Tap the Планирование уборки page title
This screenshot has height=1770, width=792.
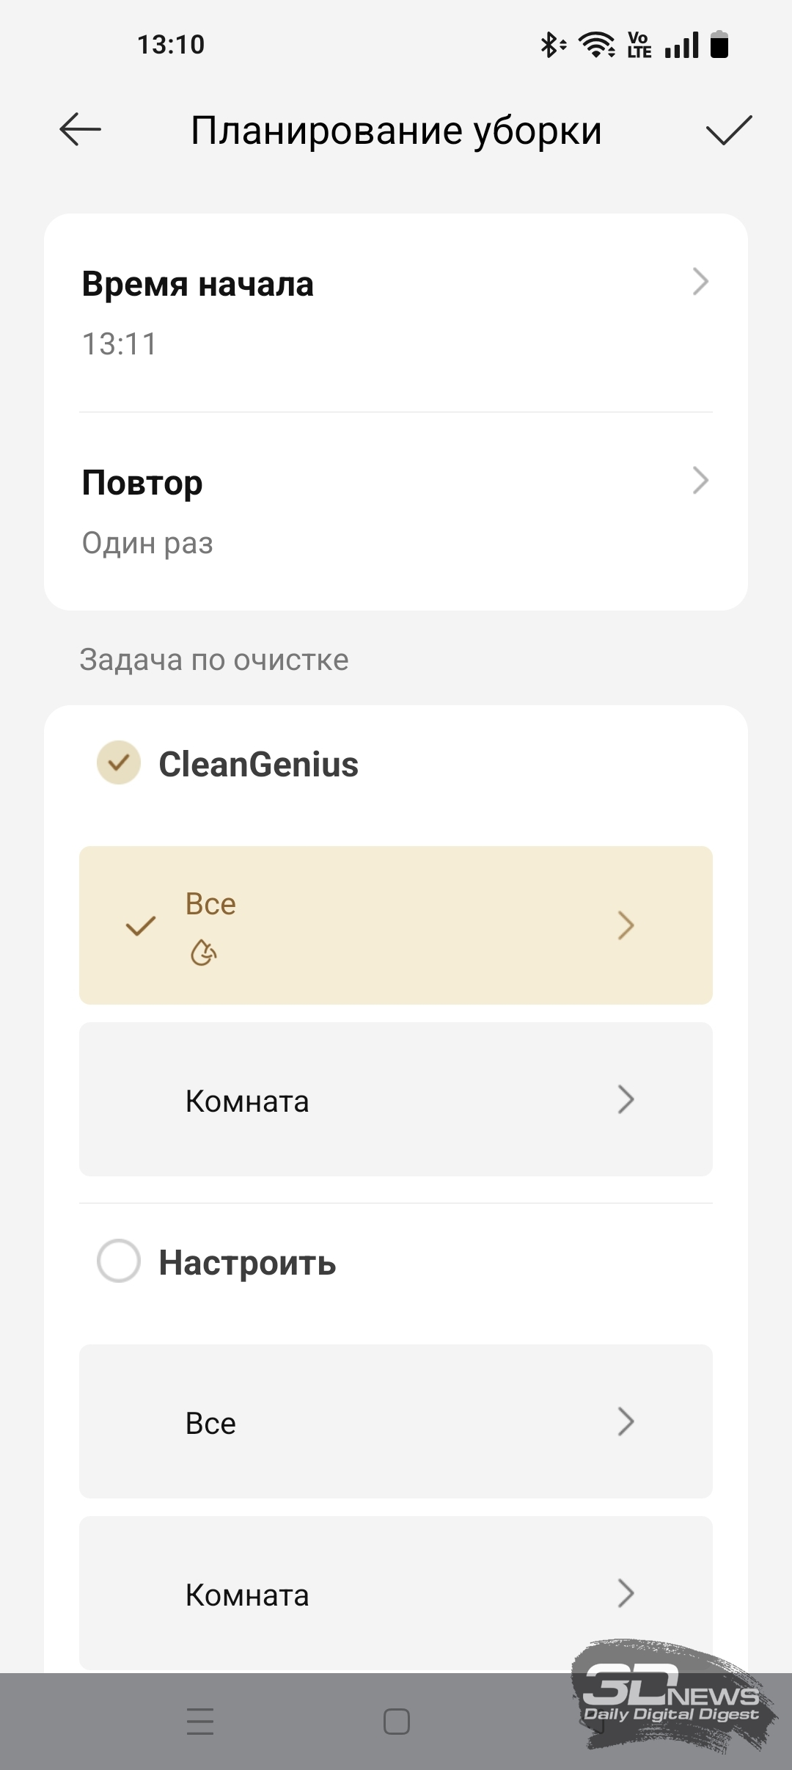coord(396,131)
